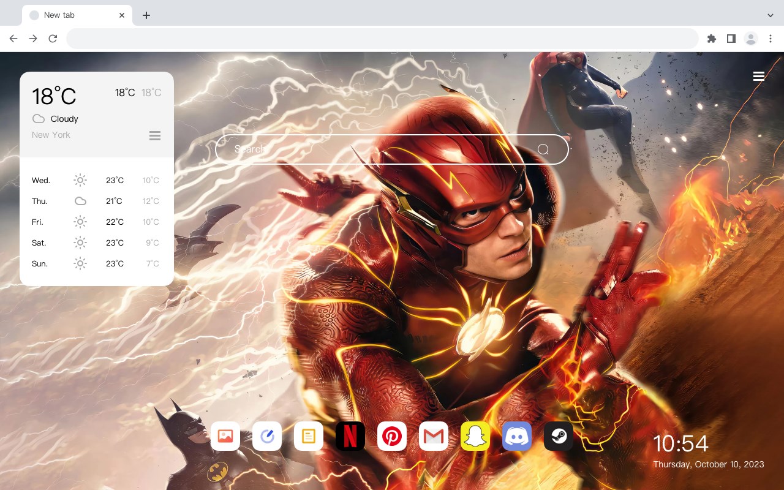Click the Cloudy condition text
The height and width of the screenshot is (490, 784).
click(64, 119)
